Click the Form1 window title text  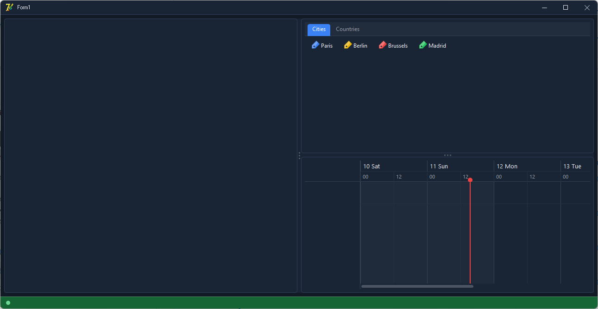[x=24, y=8]
